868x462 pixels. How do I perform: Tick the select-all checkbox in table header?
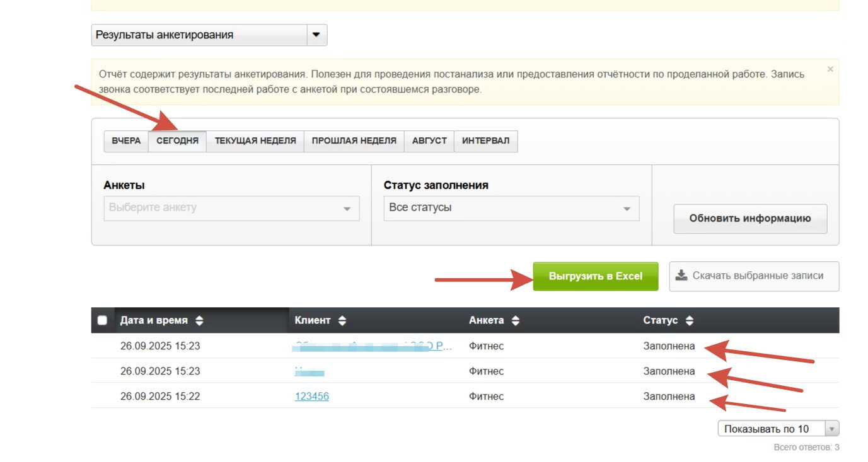[102, 320]
